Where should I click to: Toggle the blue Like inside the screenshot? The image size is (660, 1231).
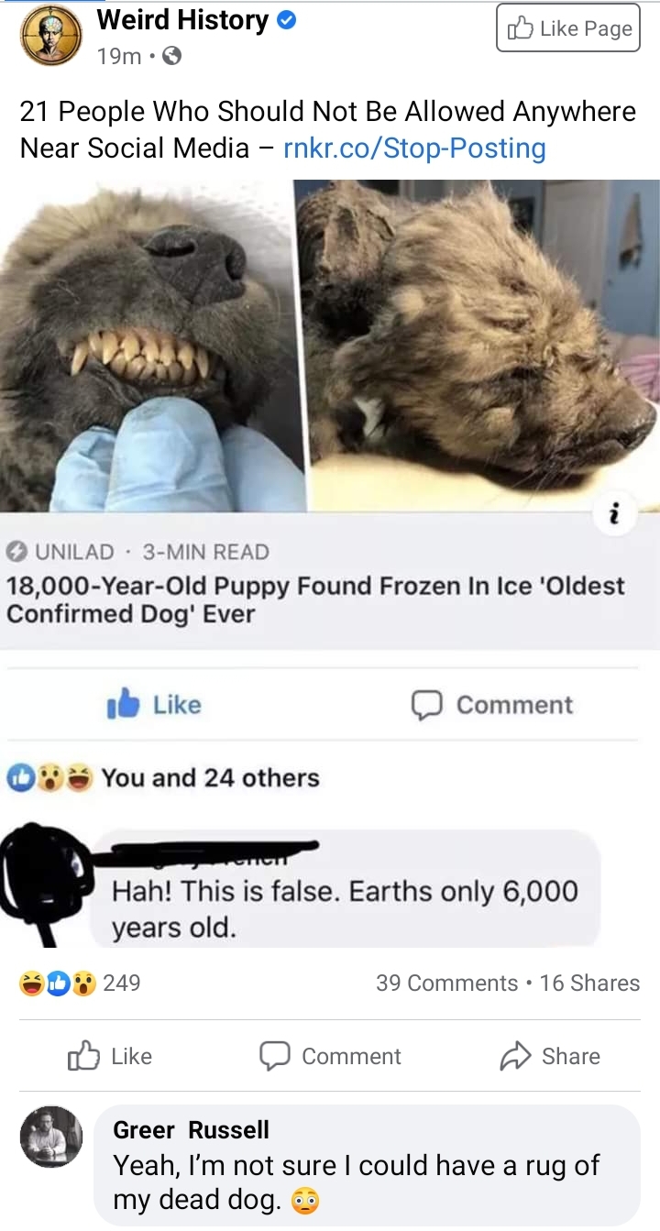(x=154, y=705)
